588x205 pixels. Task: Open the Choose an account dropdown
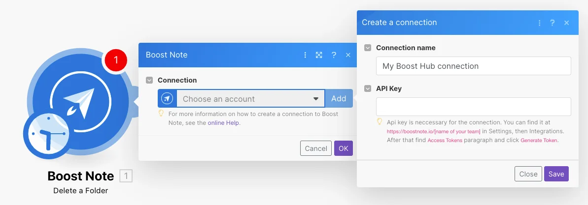click(x=250, y=99)
